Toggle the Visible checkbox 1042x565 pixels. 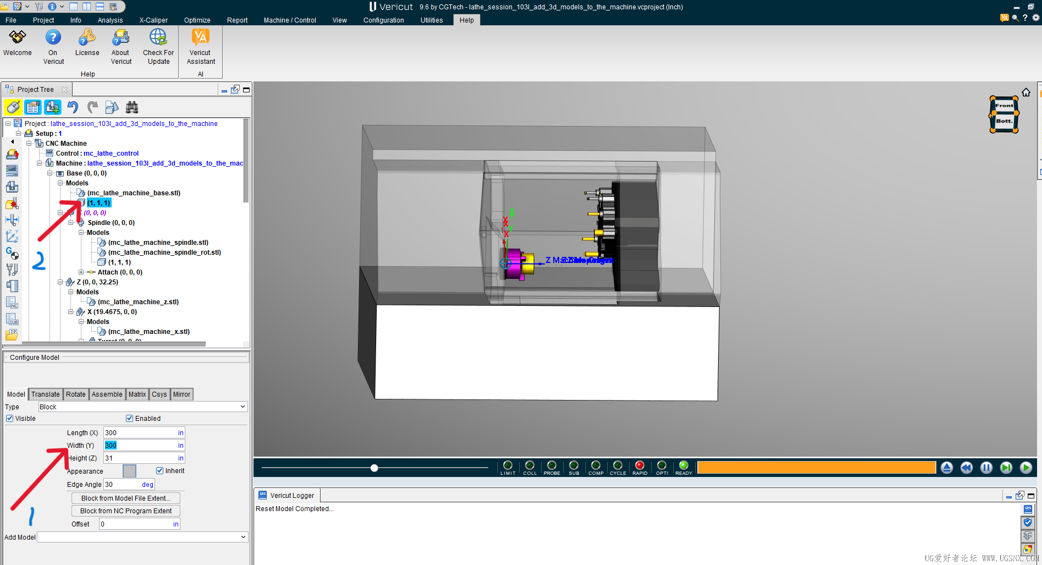coord(10,419)
